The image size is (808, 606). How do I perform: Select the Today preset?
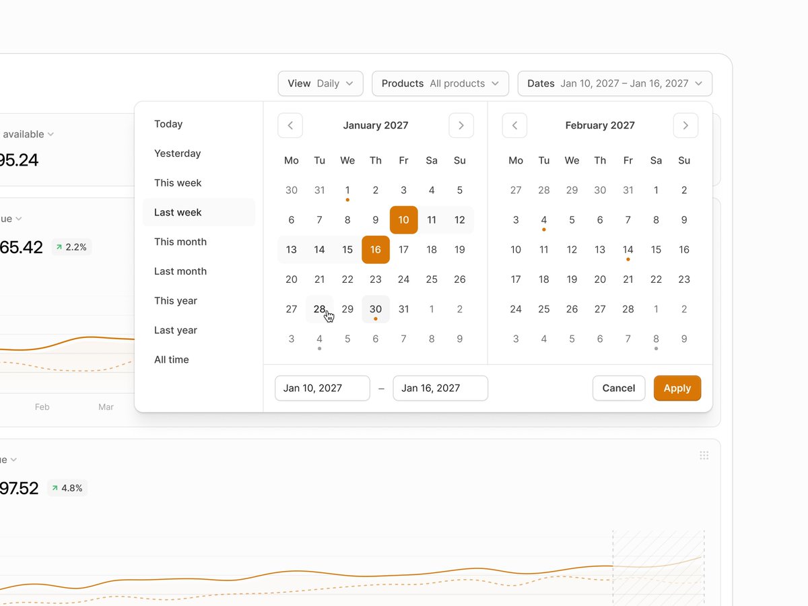click(x=199, y=124)
